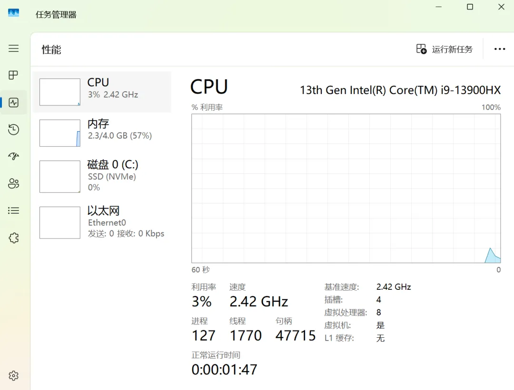
Task: Select the CPU entry in resource list
Action: (x=102, y=92)
